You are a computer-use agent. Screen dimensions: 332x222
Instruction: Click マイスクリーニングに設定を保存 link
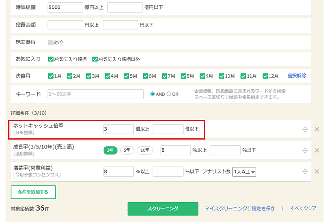240,208
